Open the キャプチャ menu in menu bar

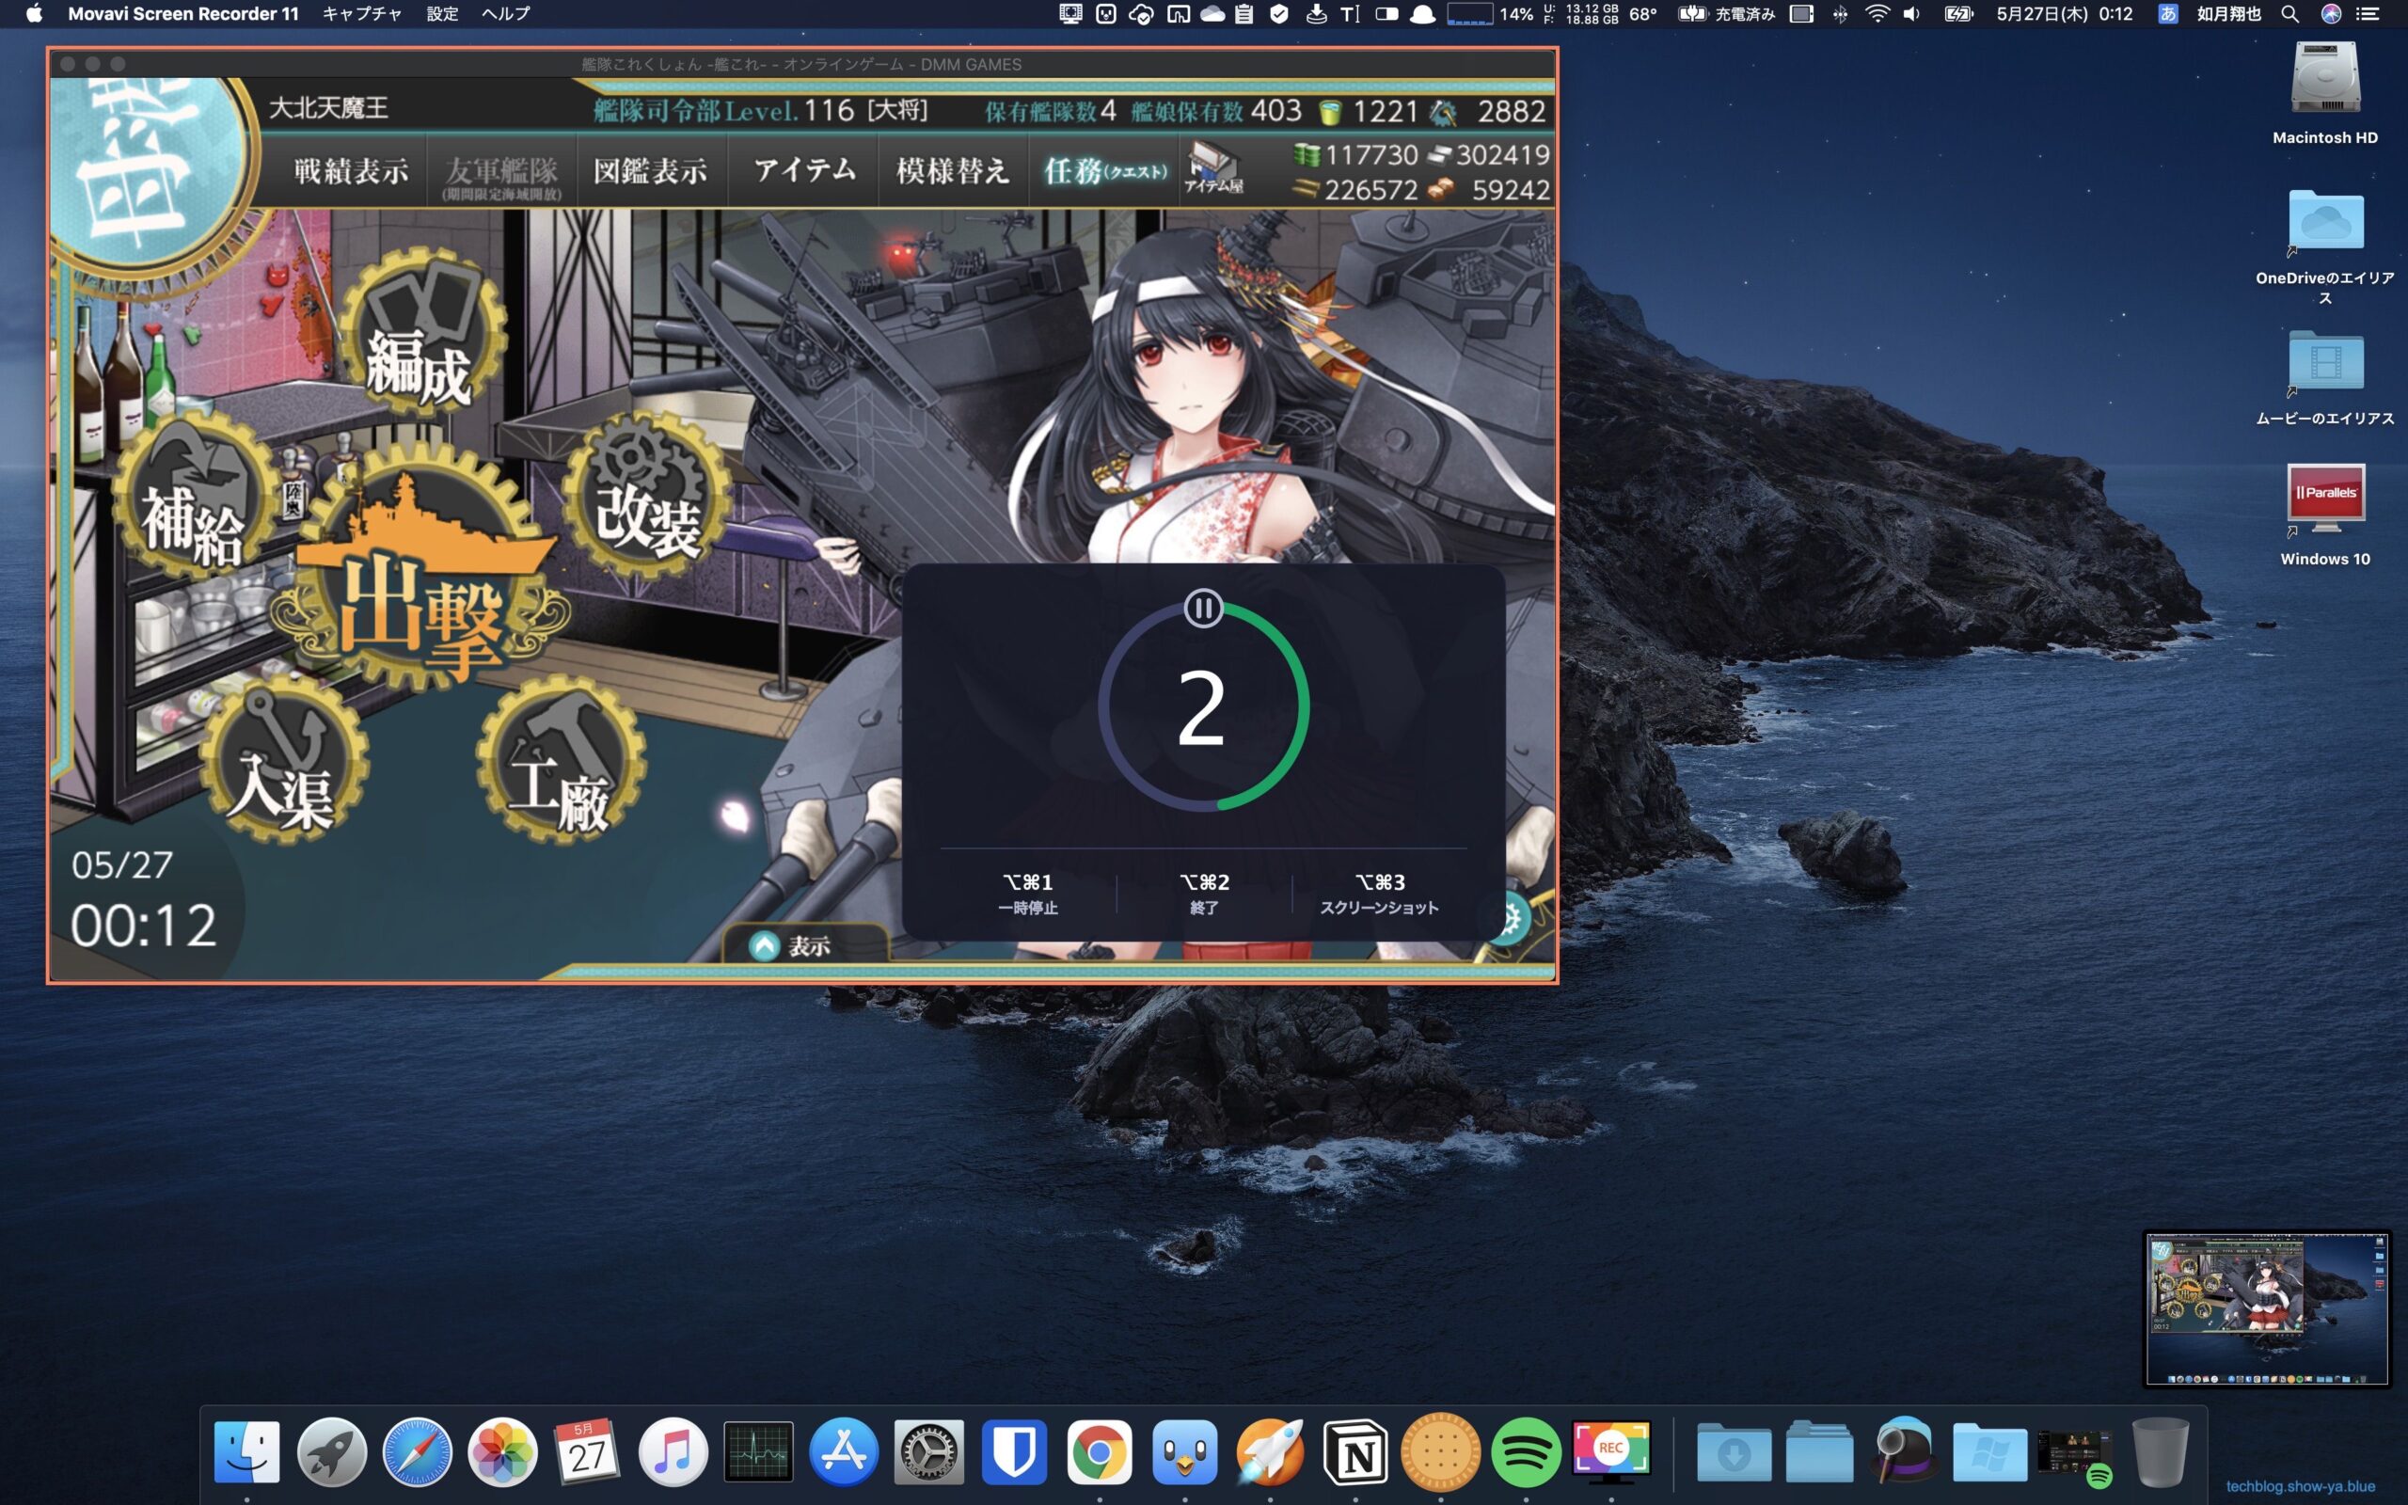[x=362, y=14]
